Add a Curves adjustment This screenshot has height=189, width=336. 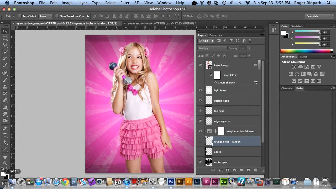306,67
